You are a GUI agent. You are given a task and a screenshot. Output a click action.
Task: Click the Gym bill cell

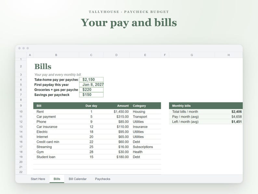56,152
